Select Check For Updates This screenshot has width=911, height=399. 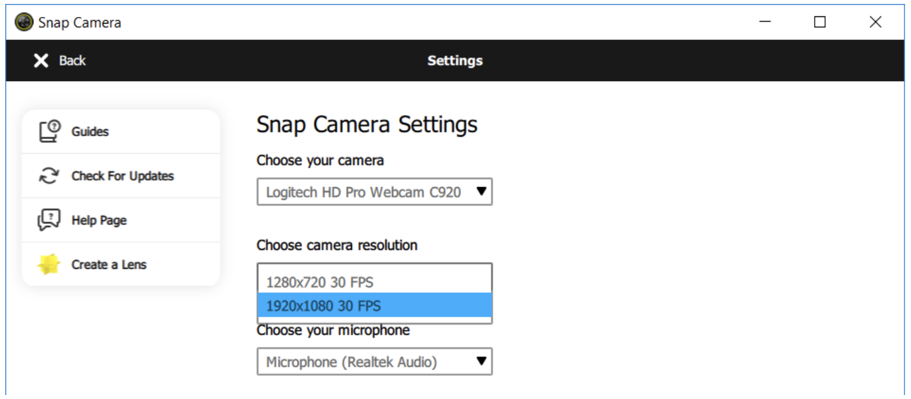(121, 176)
